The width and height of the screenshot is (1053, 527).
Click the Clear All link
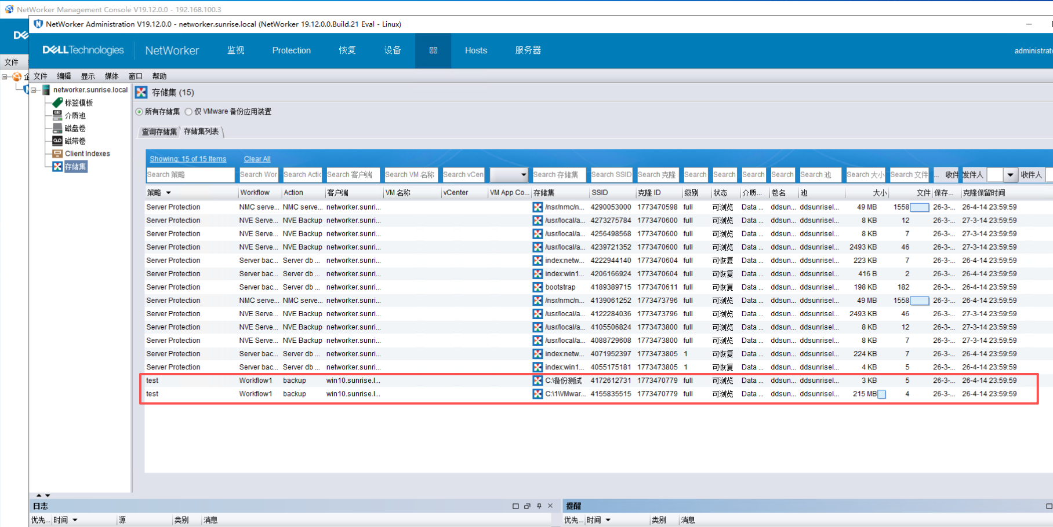(257, 159)
